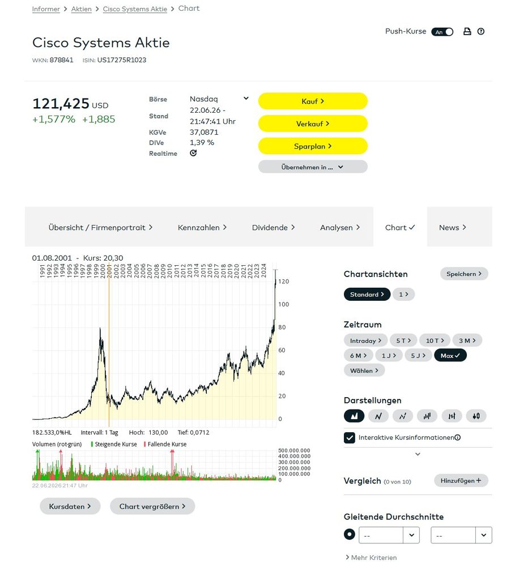Select the OHLC chart display style
Image resolution: width=532 pixels, height=566 pixels.
[452, 416]
